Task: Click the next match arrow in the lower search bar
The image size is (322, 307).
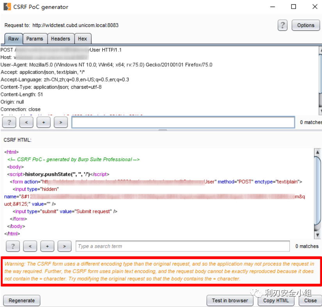Action: (x=64, y=246)
